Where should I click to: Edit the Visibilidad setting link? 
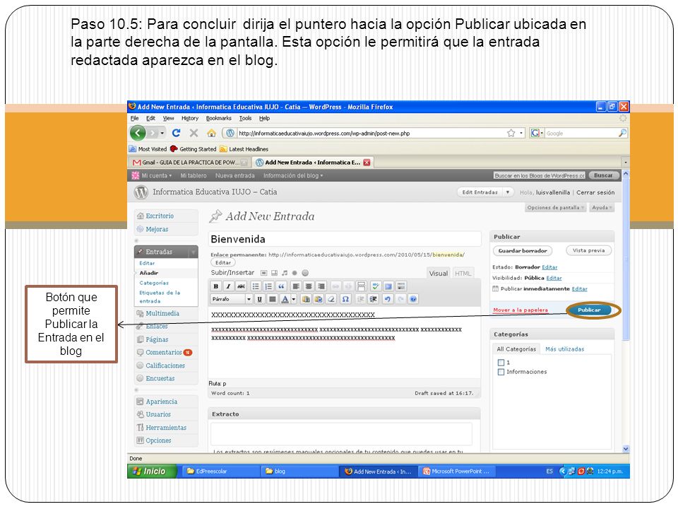click(554, 278)
